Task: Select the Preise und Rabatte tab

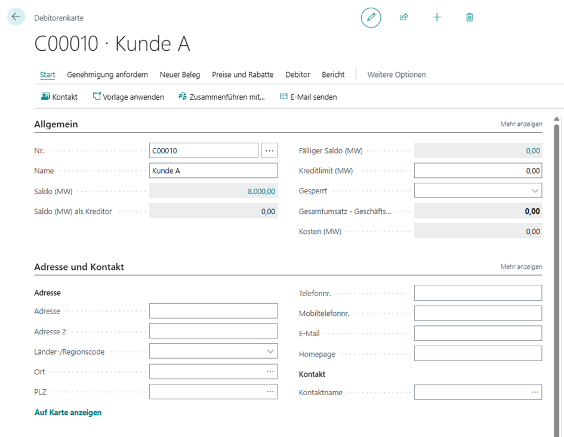Action: point(242,75)
